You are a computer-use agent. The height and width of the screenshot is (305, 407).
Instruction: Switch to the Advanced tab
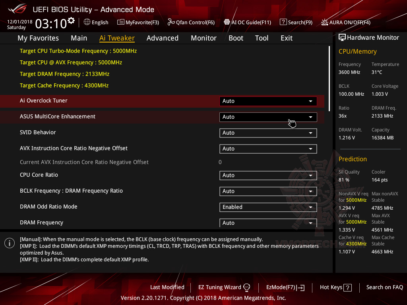pyautogui.click(x=163, y=38)
